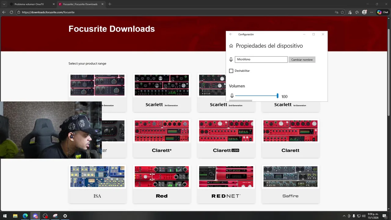Open Settings gear in the taskbar
Viewport: 391px width, 220px height.
click(65, 216)
